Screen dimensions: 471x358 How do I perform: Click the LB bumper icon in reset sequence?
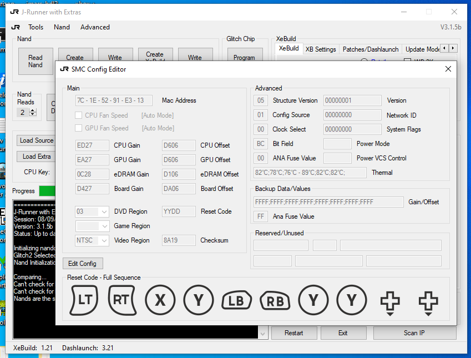click(237, 300)
